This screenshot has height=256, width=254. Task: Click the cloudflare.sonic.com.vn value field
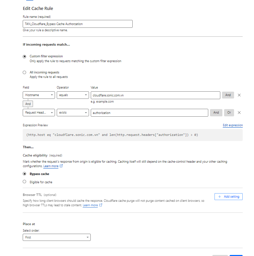coord(155,95)
